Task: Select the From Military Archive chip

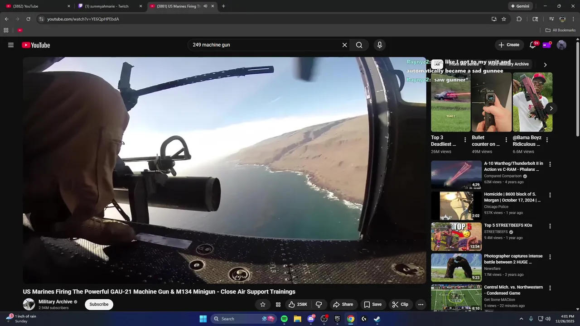Action: (508, 64)
